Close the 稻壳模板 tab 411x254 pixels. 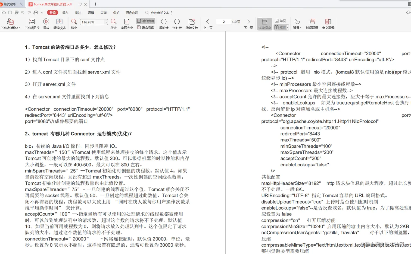pos(21,4)
